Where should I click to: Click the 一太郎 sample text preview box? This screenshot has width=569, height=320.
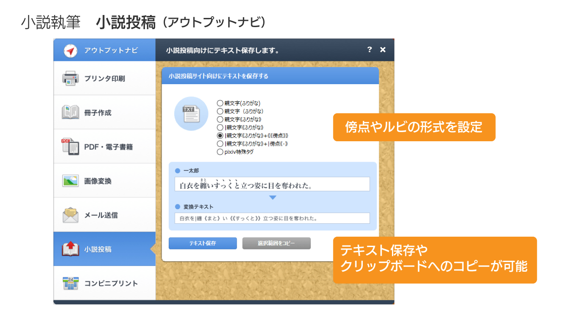[272, 184]
